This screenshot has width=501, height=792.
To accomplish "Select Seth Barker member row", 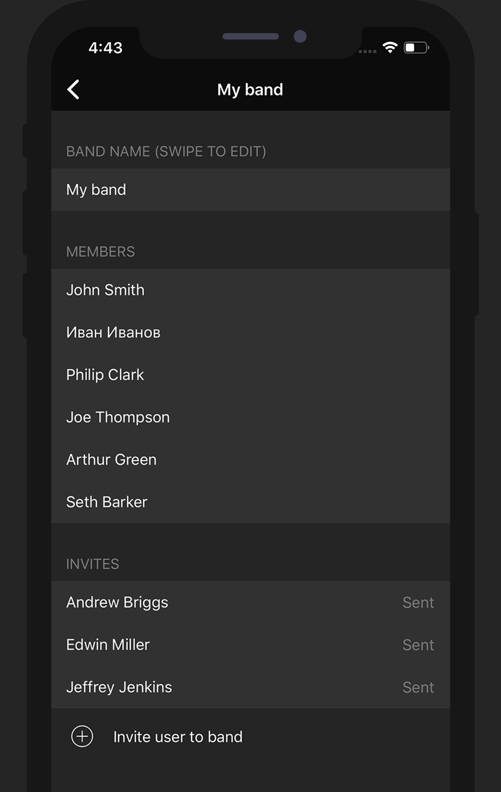I will coord(250,502).
